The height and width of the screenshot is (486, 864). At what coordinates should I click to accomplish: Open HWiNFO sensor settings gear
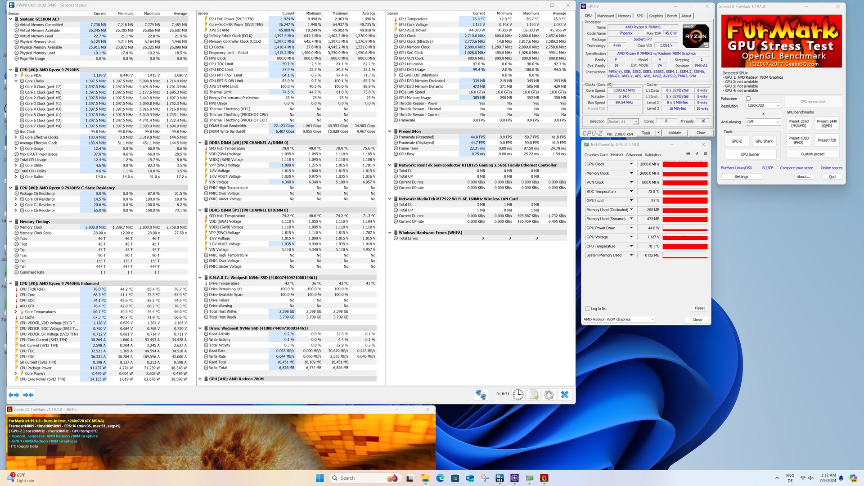549,395
